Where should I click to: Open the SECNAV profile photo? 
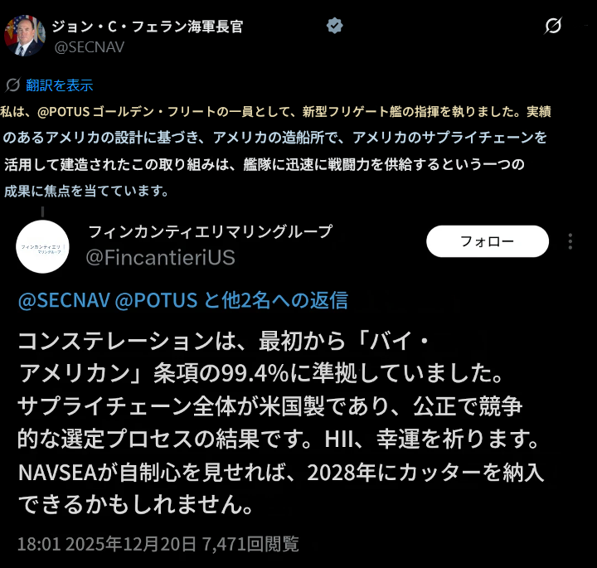(x=25, y=36)
